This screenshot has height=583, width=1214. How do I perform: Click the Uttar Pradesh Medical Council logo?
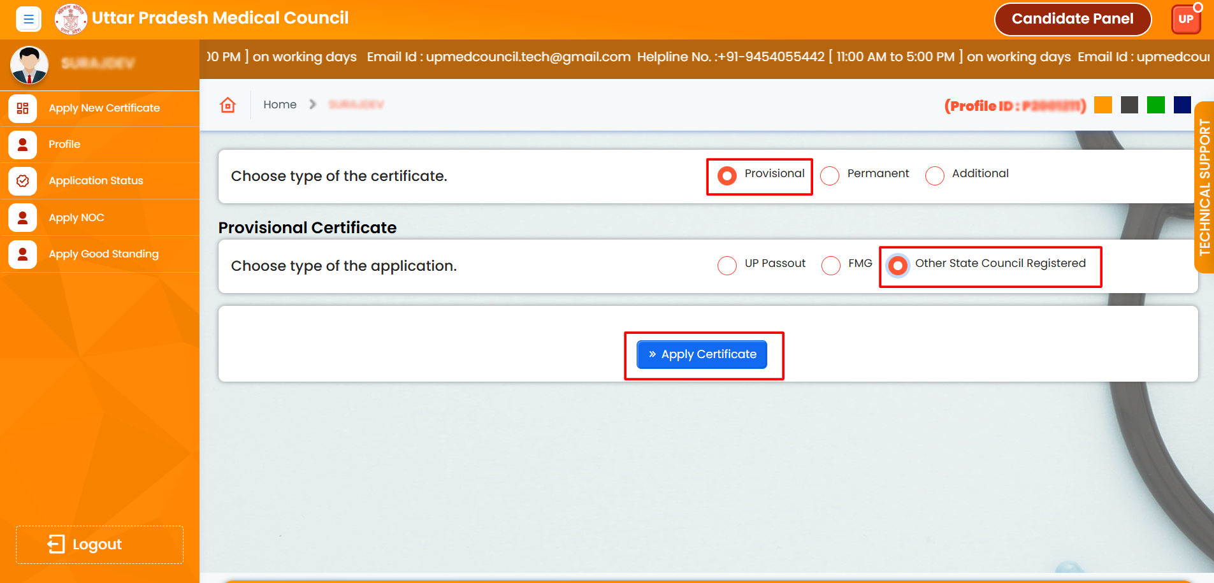(x=70, y=19)
